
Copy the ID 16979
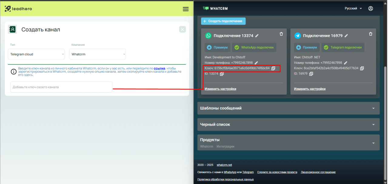click(x=311, y=74)
